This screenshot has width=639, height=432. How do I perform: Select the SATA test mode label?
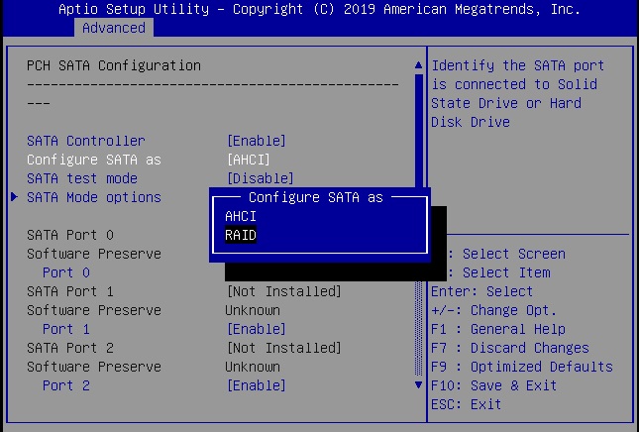(82, 178)
